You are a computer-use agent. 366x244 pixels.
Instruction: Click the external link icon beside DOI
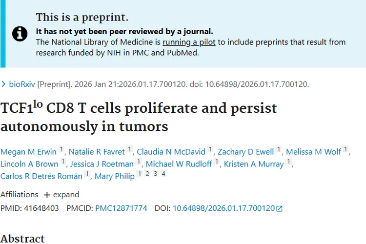[x=280, y=209]
